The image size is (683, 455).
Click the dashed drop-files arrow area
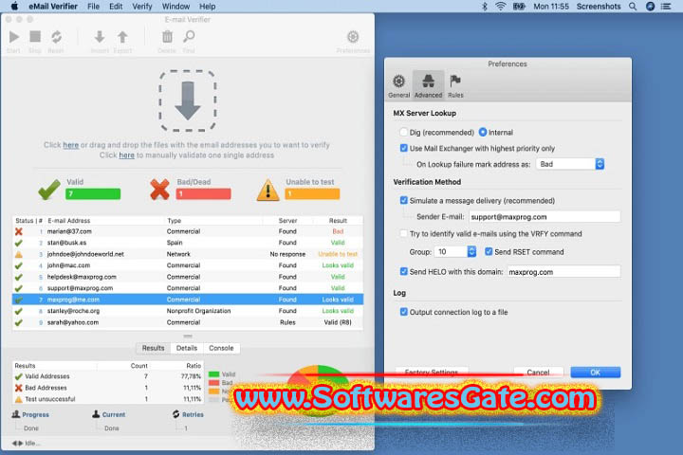coord(188,100)
